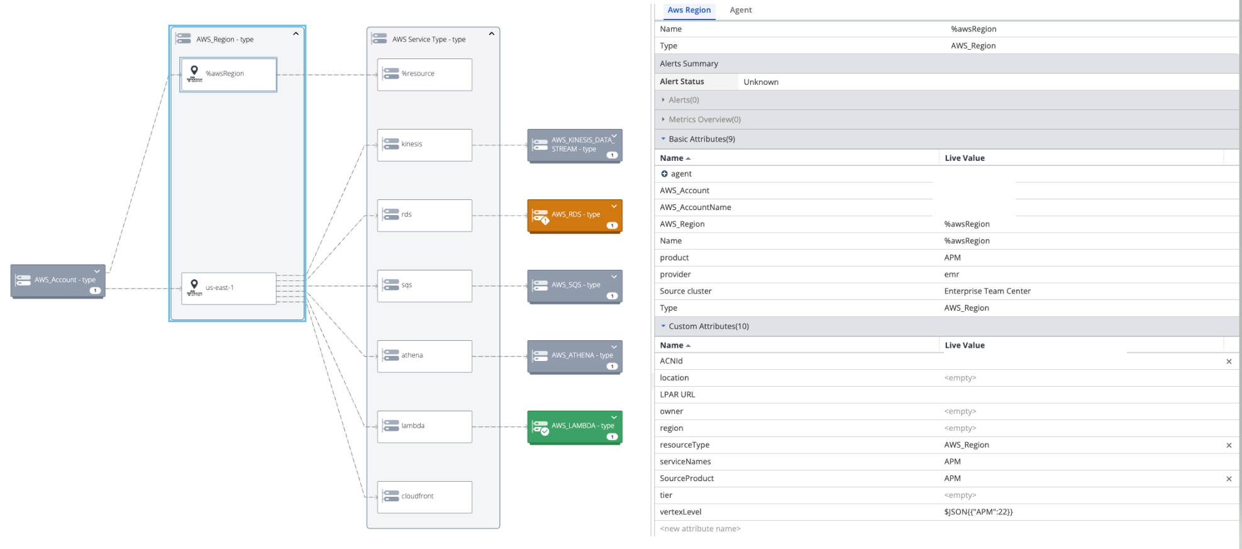The height and width of the screenshot is (549, 1242).
Task: Sort Custom Attributes by Name column
Action: tap(672, 345)
